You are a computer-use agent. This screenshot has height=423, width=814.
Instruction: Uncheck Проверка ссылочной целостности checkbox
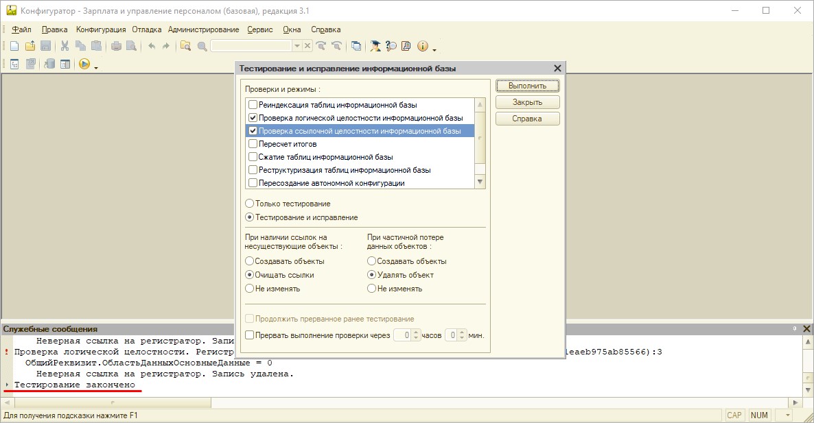click(253, 131)
